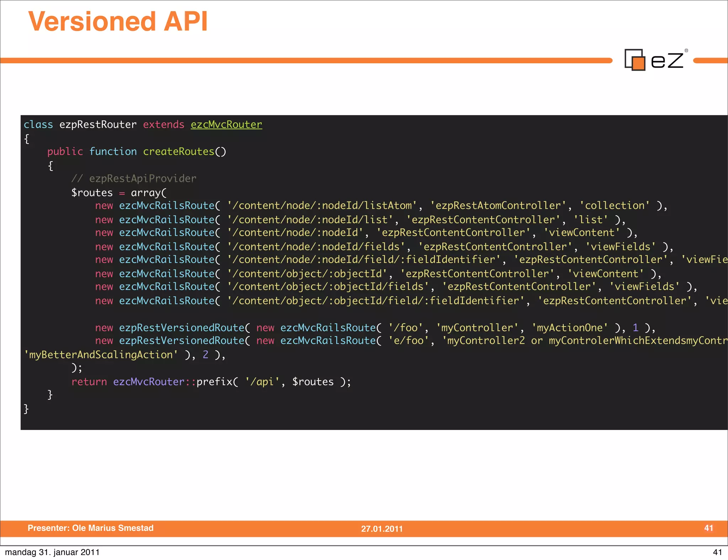Select the '27.01.2011' date in footer
This screenshot has width=728, height=560.
[382, 529]
